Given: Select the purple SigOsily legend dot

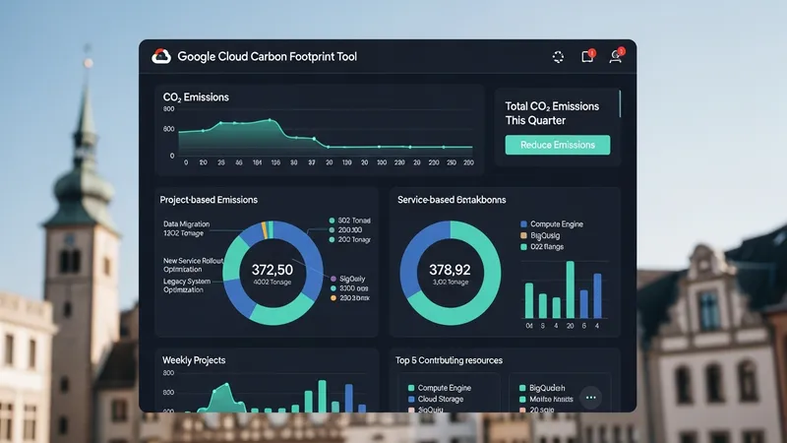Looking at the screenshot, I should tap(333, 279).
